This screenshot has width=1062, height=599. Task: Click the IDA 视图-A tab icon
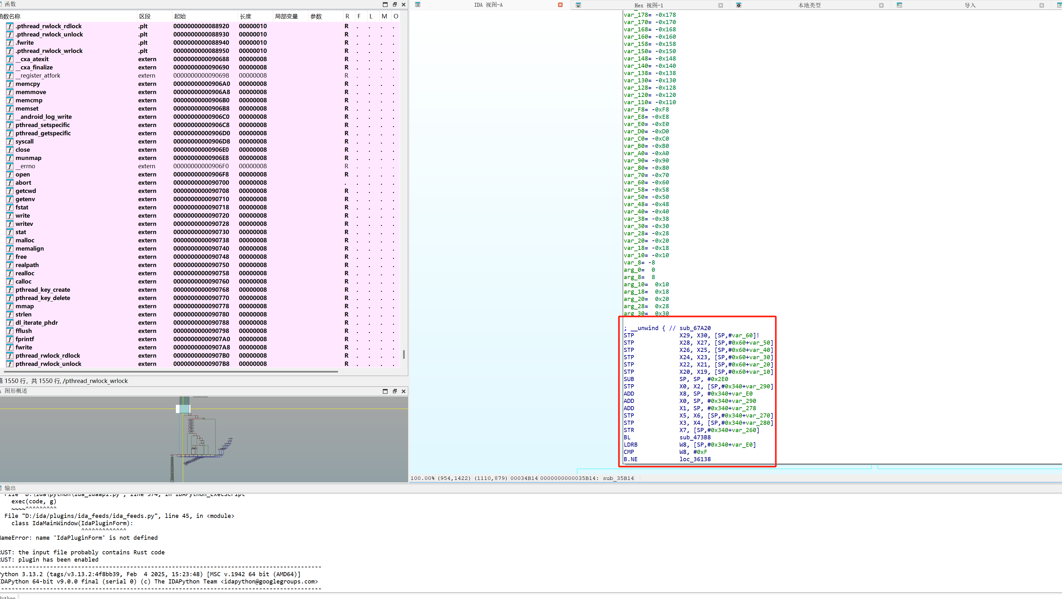pos(418,4)
